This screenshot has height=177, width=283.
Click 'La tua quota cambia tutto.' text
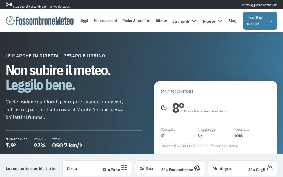[31, 169]
